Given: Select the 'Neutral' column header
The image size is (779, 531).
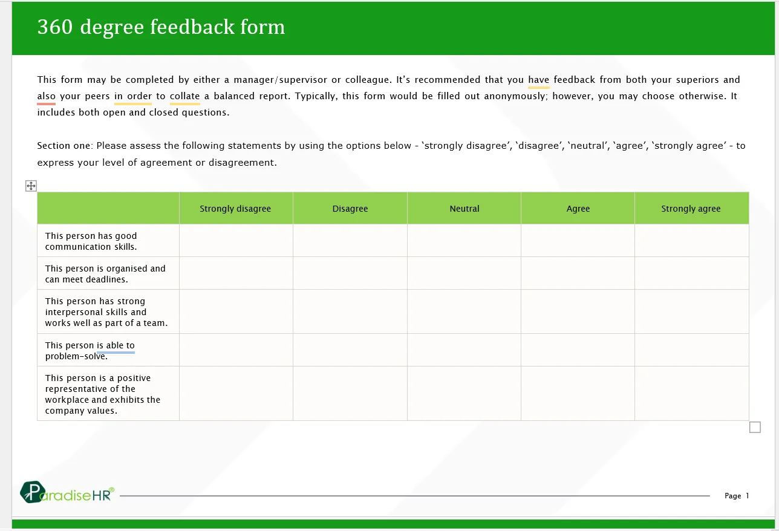Looking at the screenshot, I should pyautogui.click(x=464, y=208).
